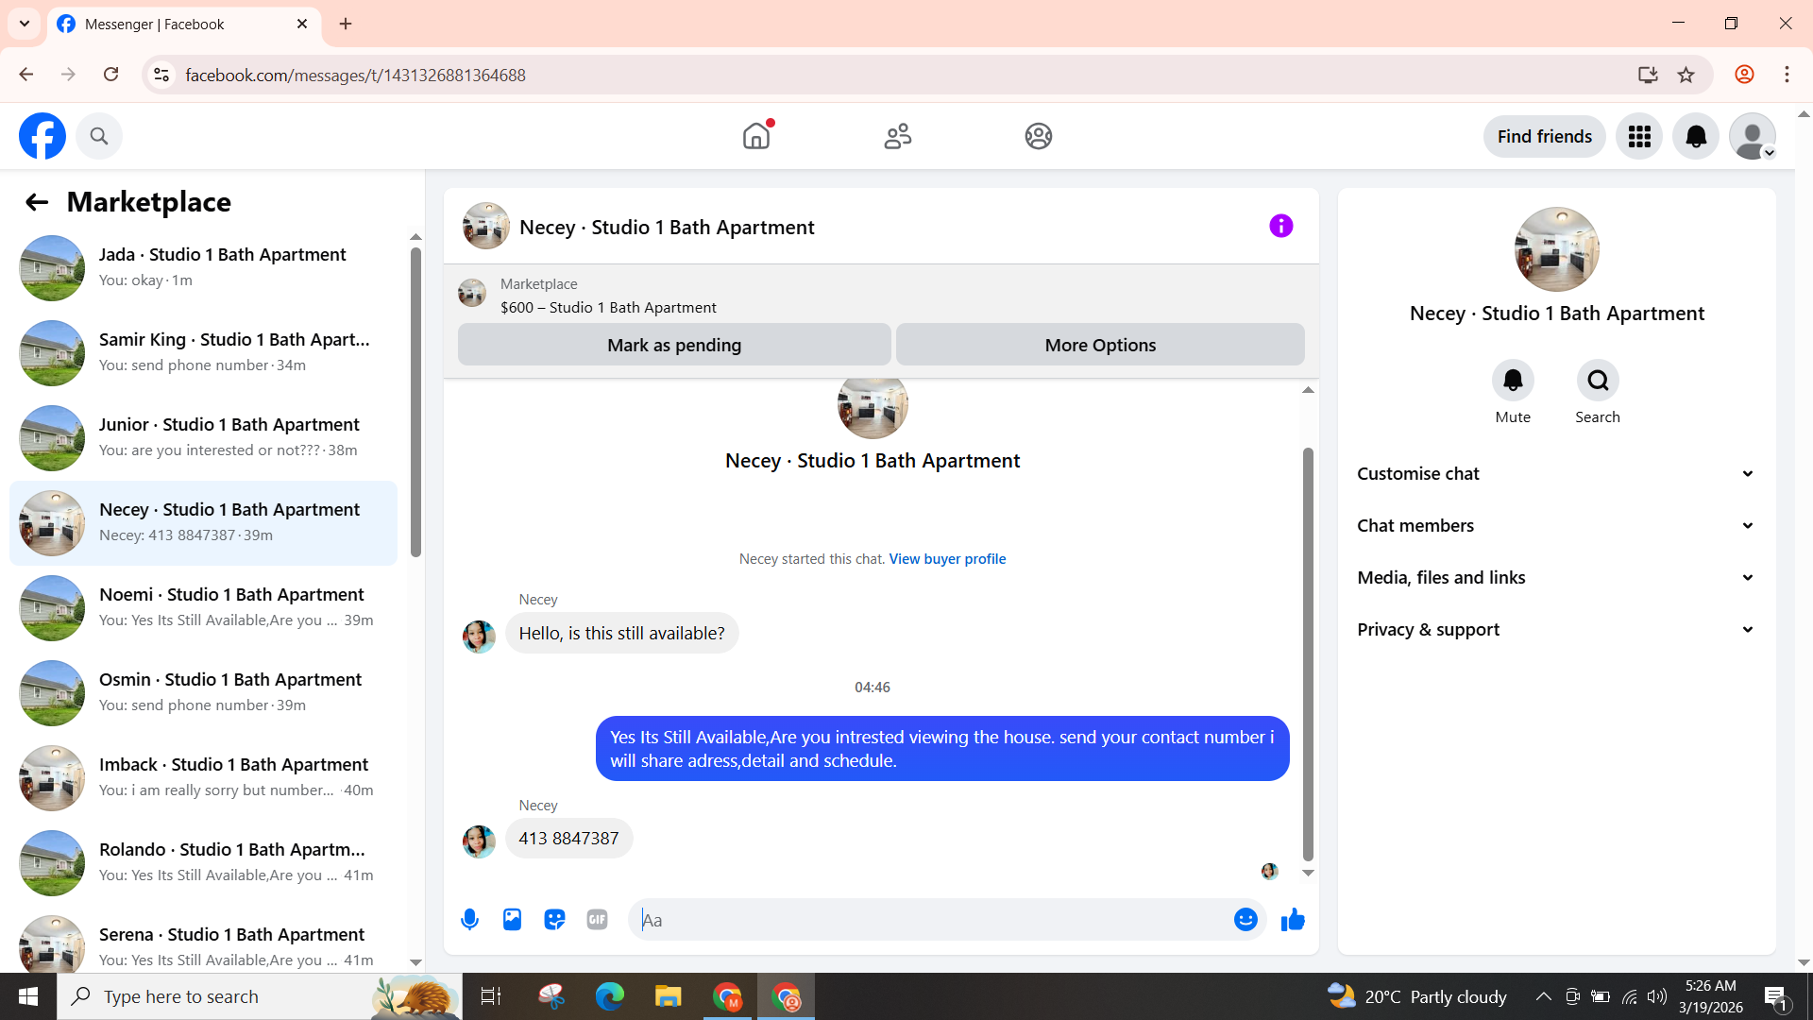Open View buyer profile link
The width and height of the screenshot is (1813, 1020).
pyautogui.click(x=947, y=558)
